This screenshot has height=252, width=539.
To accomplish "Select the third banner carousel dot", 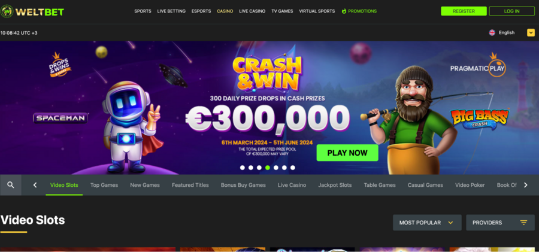I will point(259,168).
